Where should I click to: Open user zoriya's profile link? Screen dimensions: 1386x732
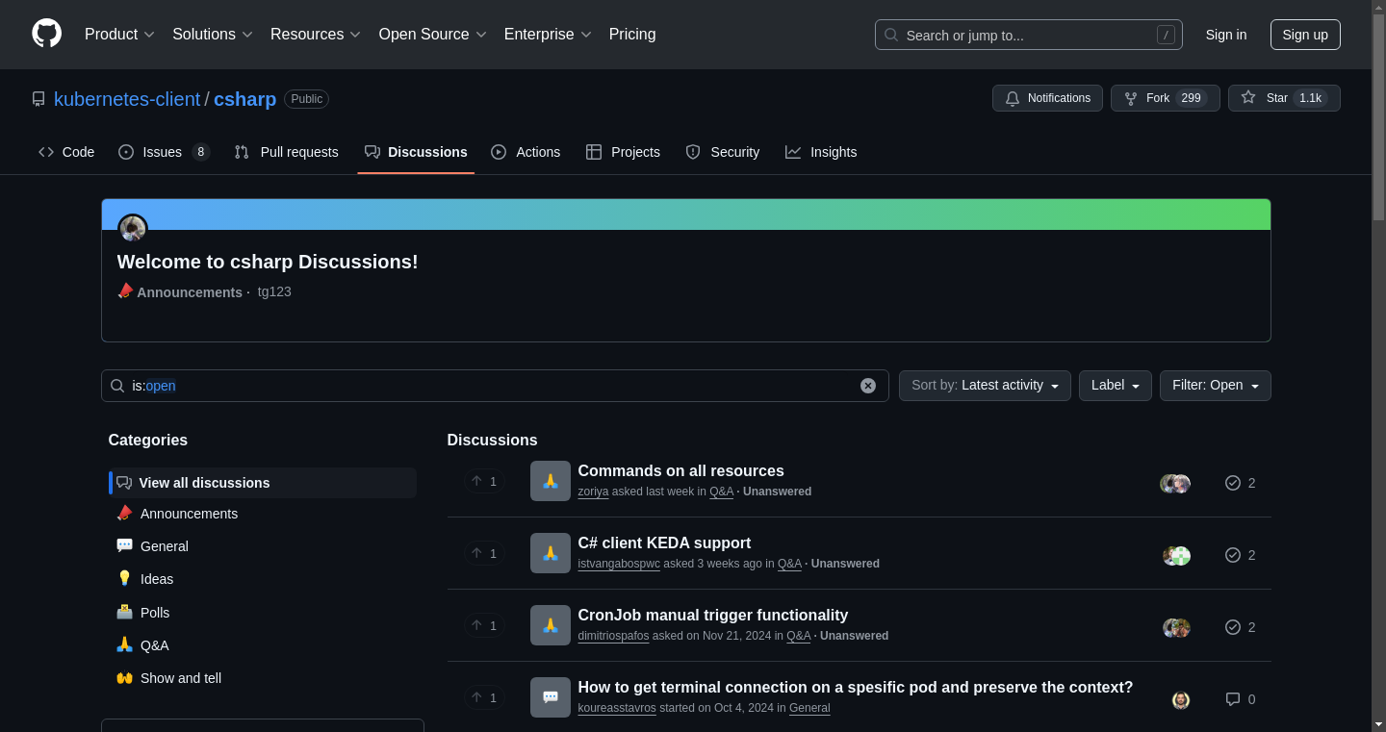coord(593,492)
